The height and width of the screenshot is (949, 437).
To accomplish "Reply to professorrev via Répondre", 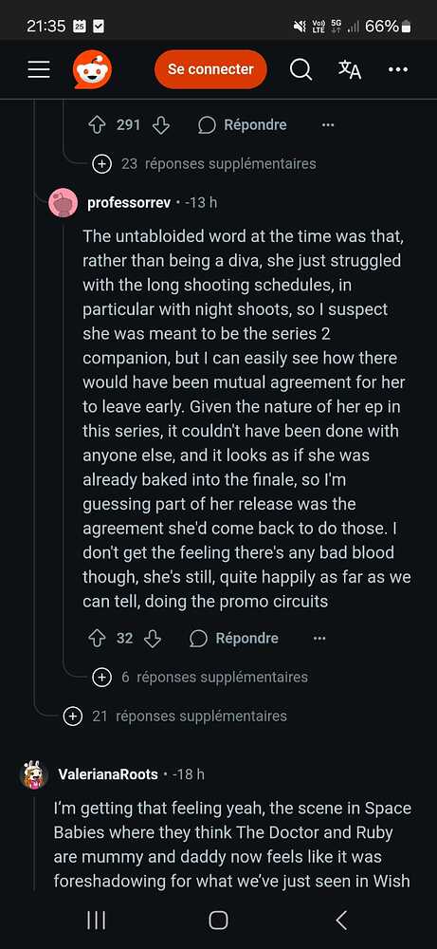I will (234, 639).
